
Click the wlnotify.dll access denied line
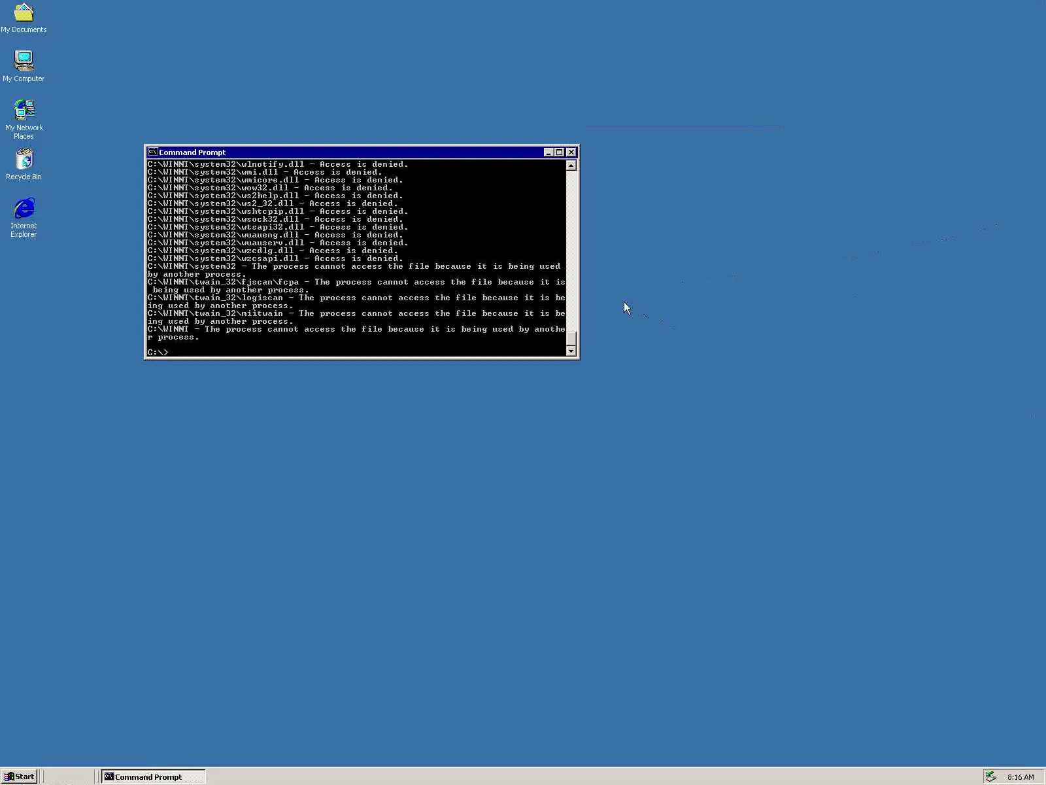pos(278,164)
